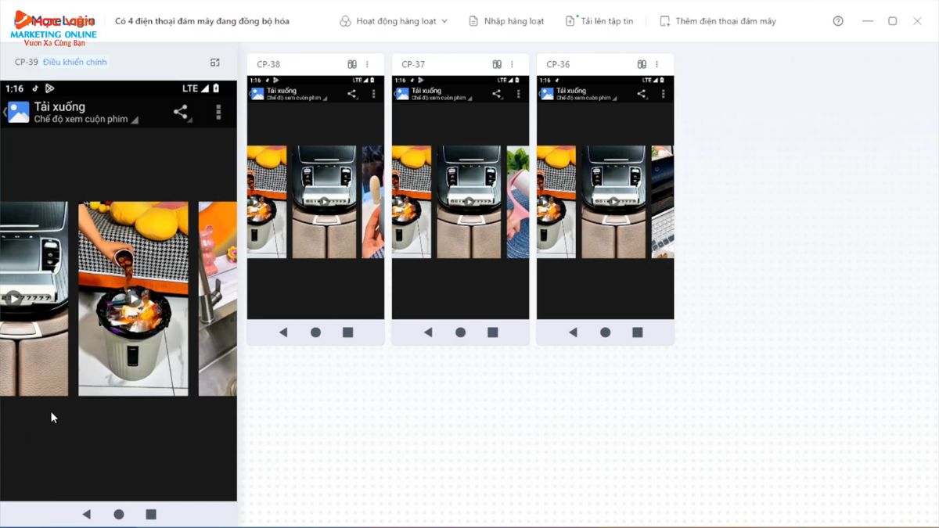Tap share icon in CP-38 phone screen

(x=351, y=94)
